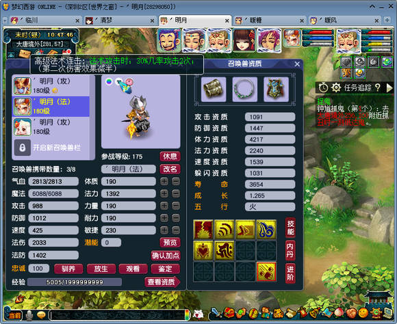The height and width of the screenshot is (324, 397).
Task: Click the 改名 rename button
Action: click(170, 169)
